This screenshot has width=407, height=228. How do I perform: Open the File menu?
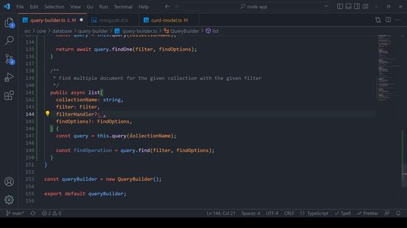tap(20, 7)
